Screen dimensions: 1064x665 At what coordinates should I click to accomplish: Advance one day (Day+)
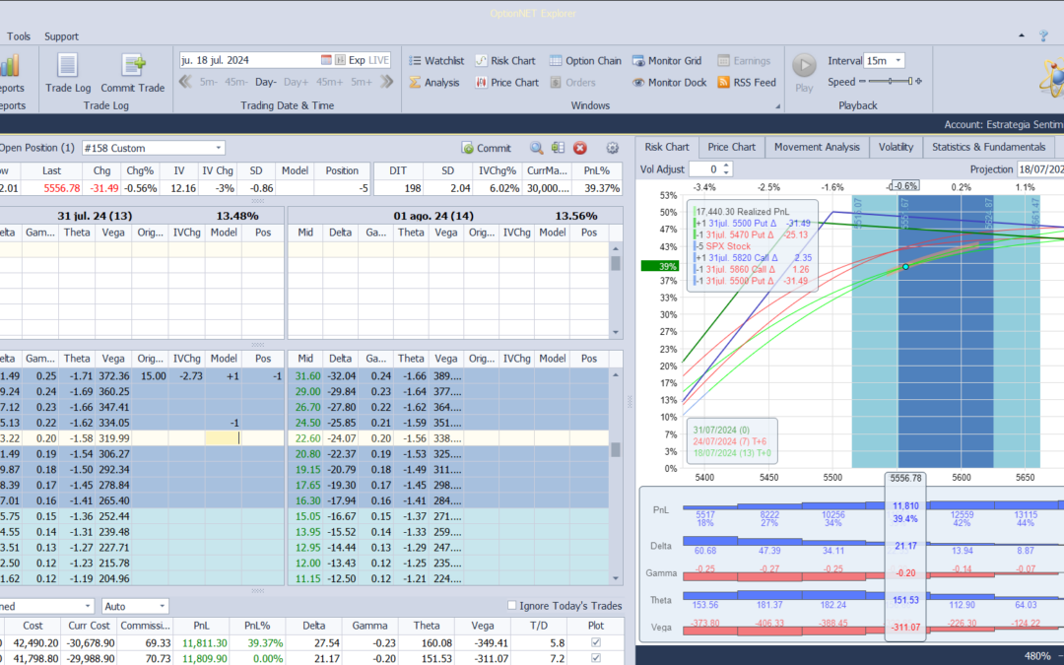296,82
